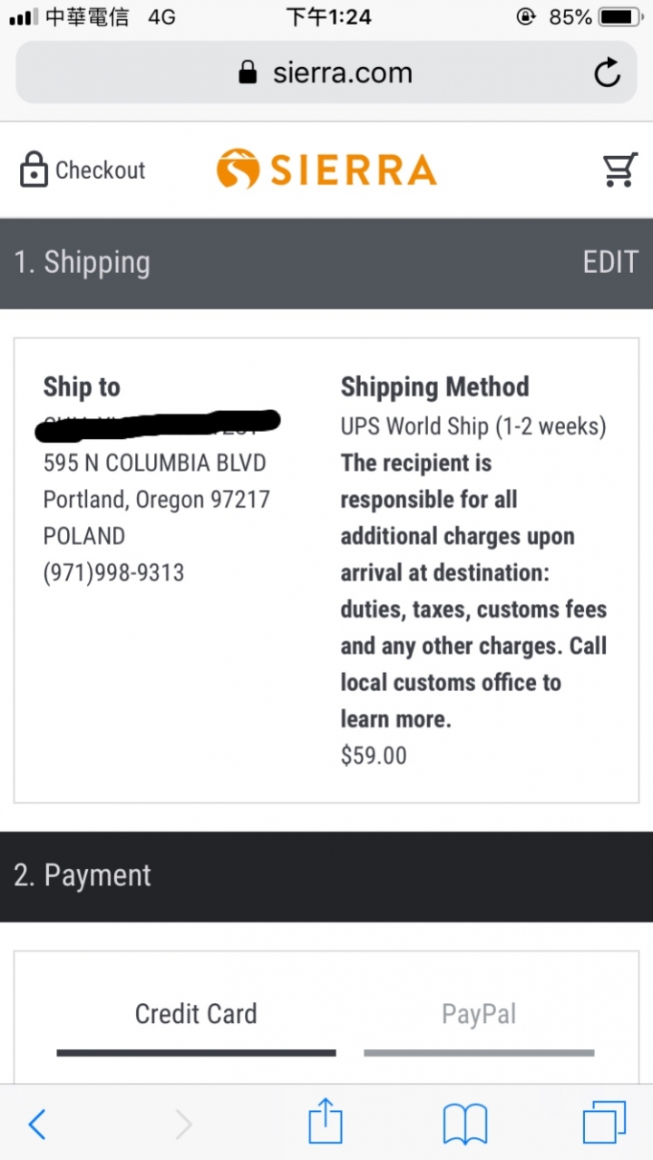Tap the Checkout padlock icon
Viewport: 653px width, 1160px height.
pyautogui.click(x=34, y=170)
